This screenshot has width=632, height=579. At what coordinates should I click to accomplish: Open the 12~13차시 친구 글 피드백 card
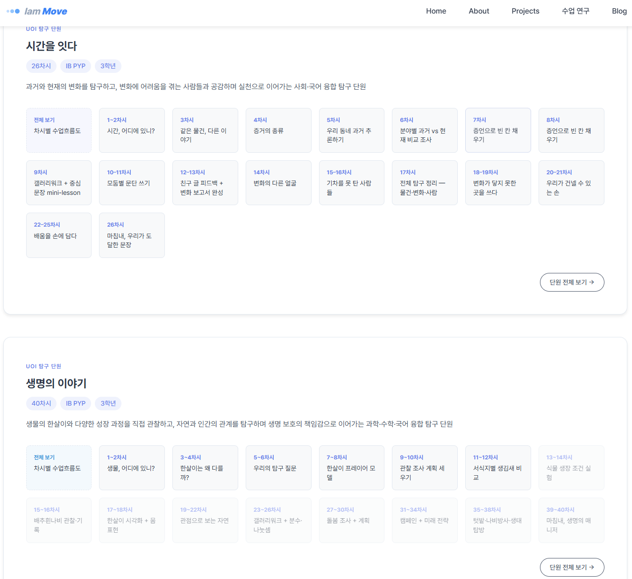(205, 183)
